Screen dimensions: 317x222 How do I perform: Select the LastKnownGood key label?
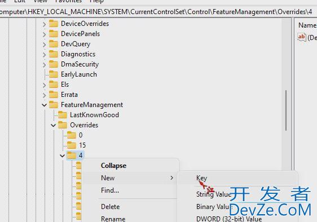[94, 115]
